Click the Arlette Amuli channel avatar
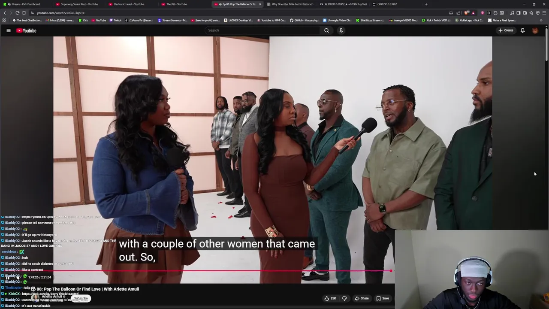This screenshot has height=309, width=549. (35, 298)
